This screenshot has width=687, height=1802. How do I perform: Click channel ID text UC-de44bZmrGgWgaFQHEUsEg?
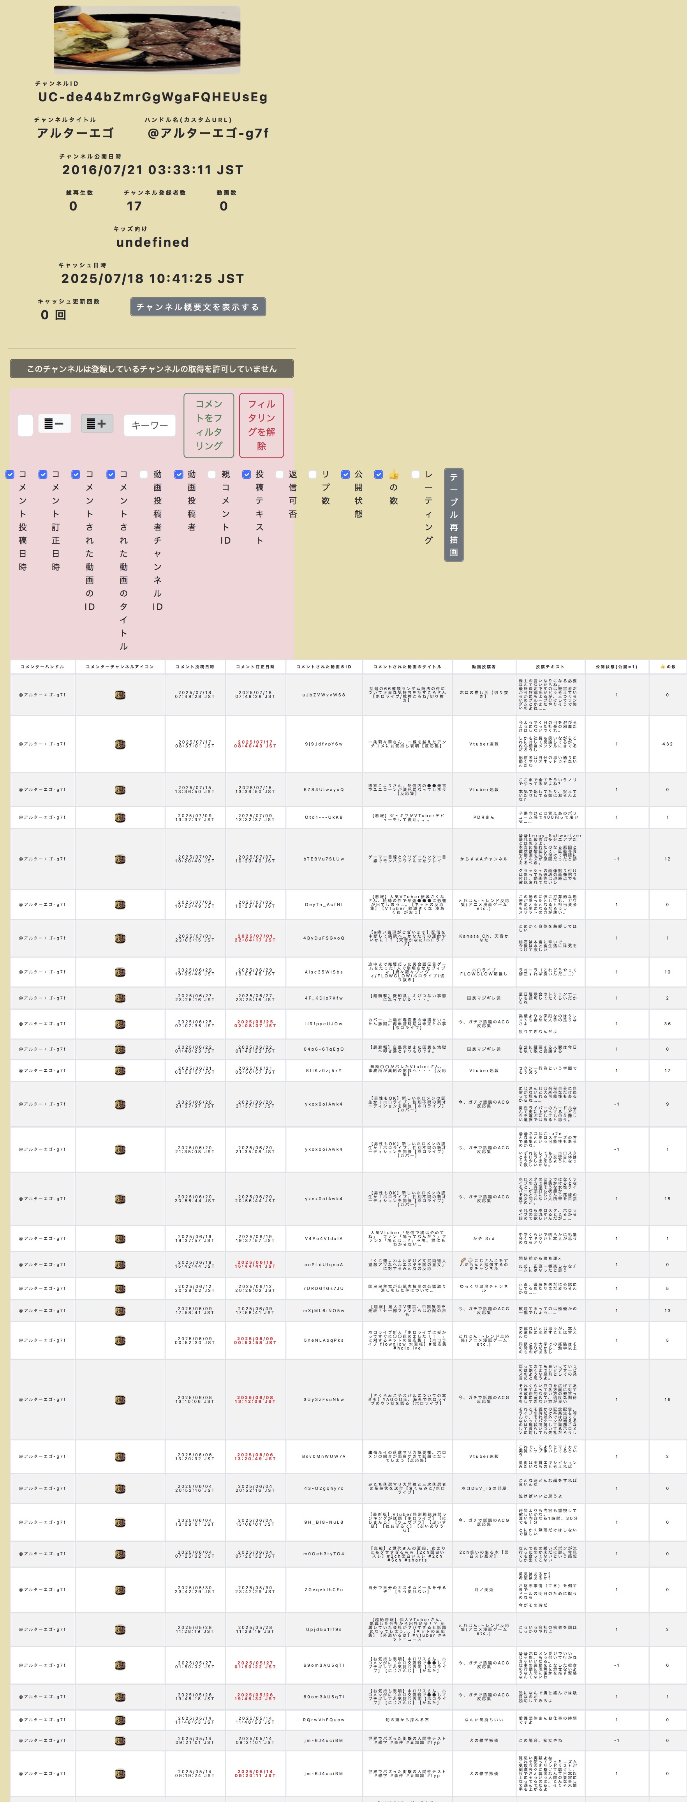coord(153,97)
